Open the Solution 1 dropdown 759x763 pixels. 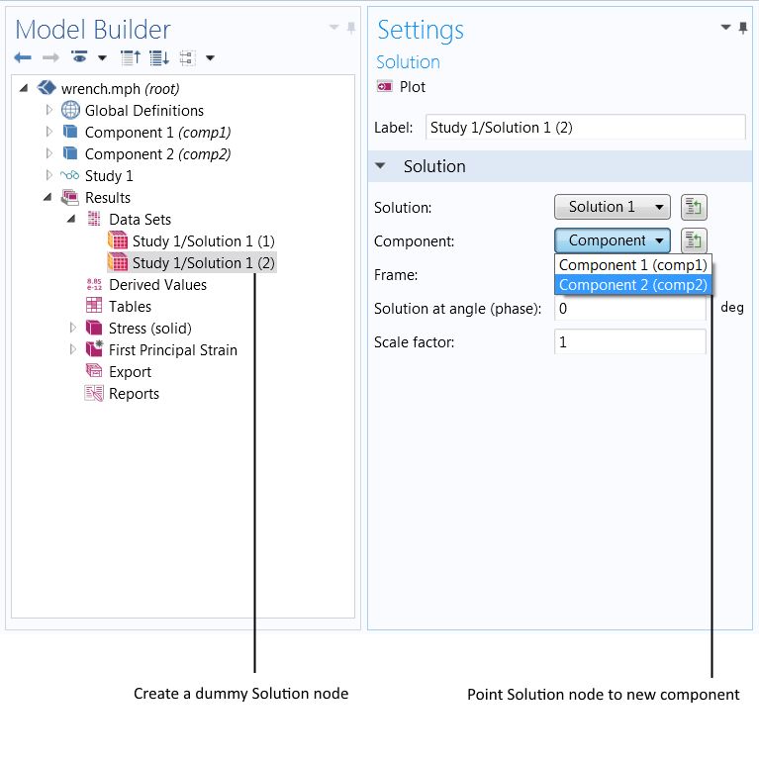coord(613,207)
